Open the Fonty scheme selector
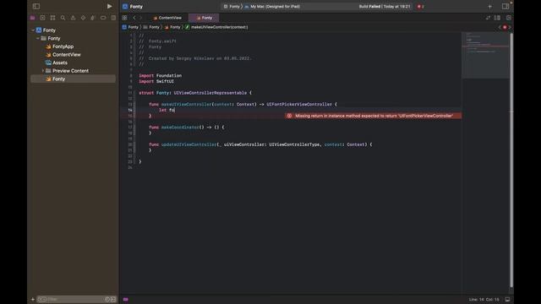541x304 pixels. (232, 6)
